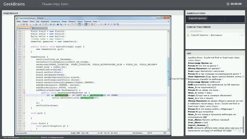
Task: Click the Redo arrow icon
Action: [54, 24]
